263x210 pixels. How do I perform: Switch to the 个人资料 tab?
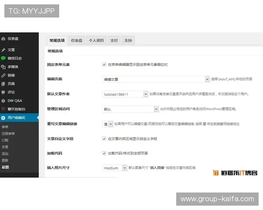(x=96, y=40)
